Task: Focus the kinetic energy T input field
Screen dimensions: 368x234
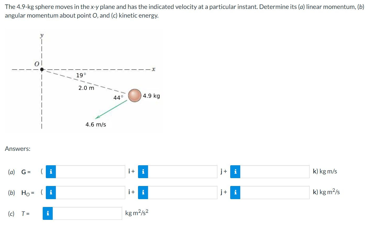Action: 87,213
